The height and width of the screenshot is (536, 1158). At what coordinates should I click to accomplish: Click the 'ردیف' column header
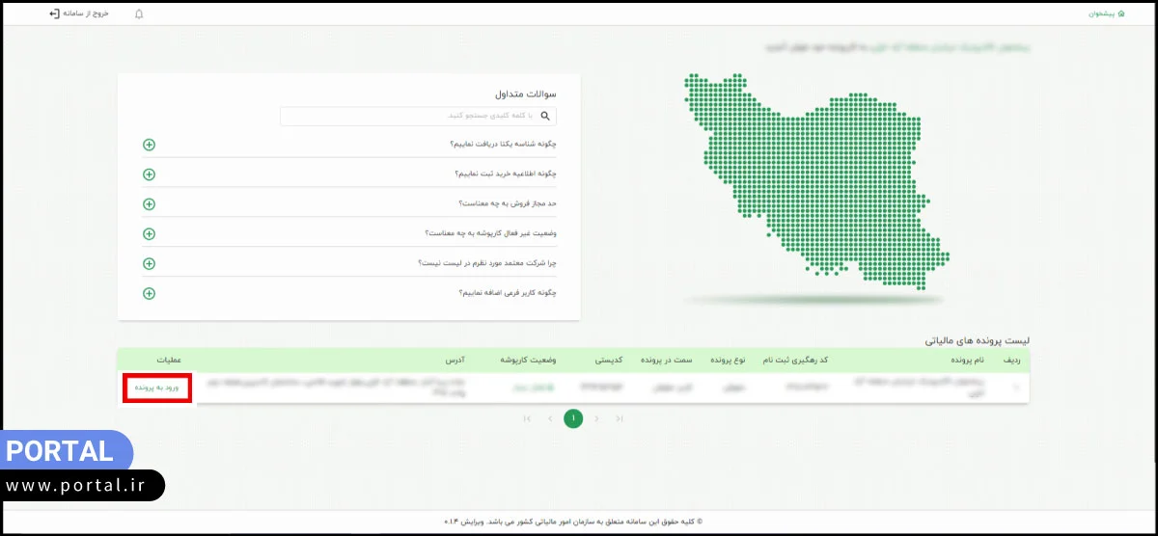pyautogui.click(x=1012, y=361)
